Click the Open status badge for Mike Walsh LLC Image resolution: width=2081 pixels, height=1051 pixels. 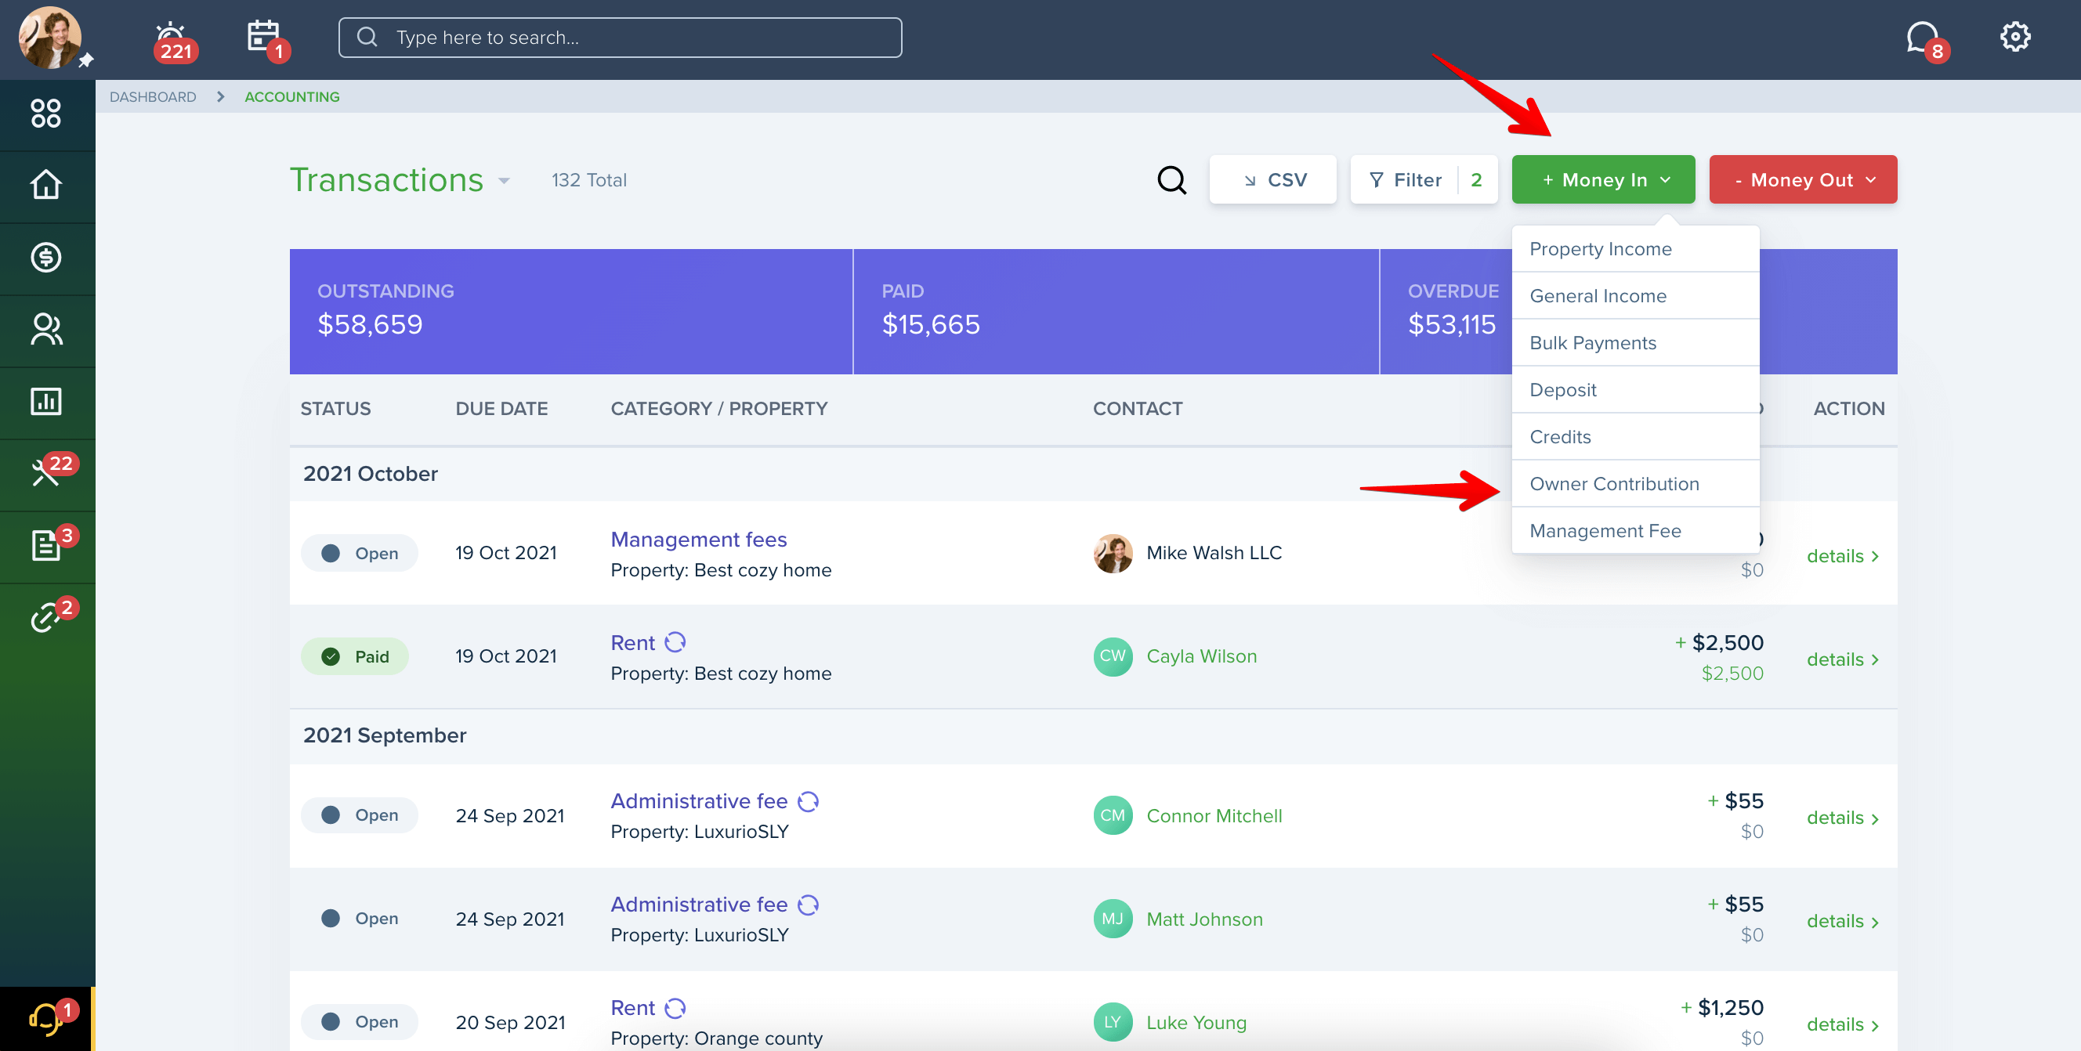pyautogui.click(x=360, y=553)
